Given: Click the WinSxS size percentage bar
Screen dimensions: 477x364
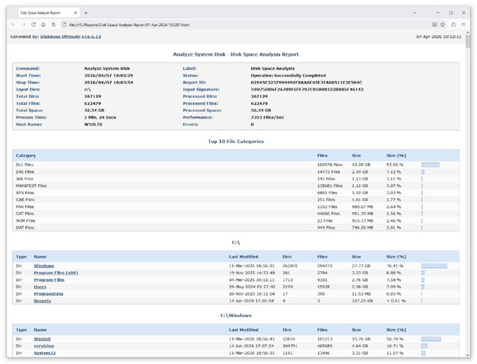Looking at the screenshot, I should coord(431,339).
